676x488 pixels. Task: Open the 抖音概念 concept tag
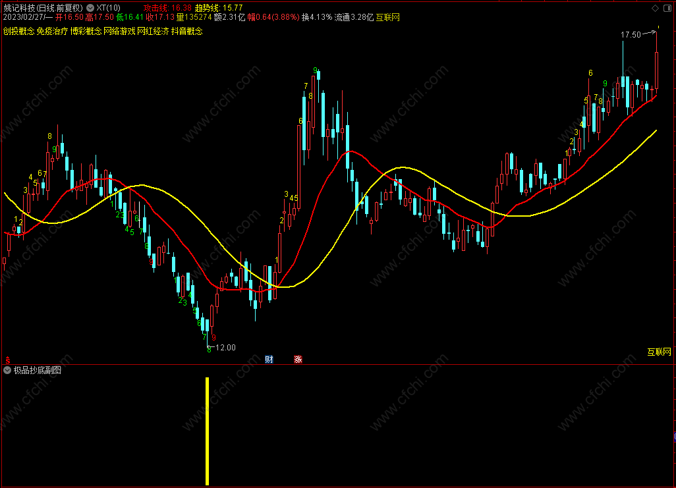pyautogui.click(x=186, y=31)
